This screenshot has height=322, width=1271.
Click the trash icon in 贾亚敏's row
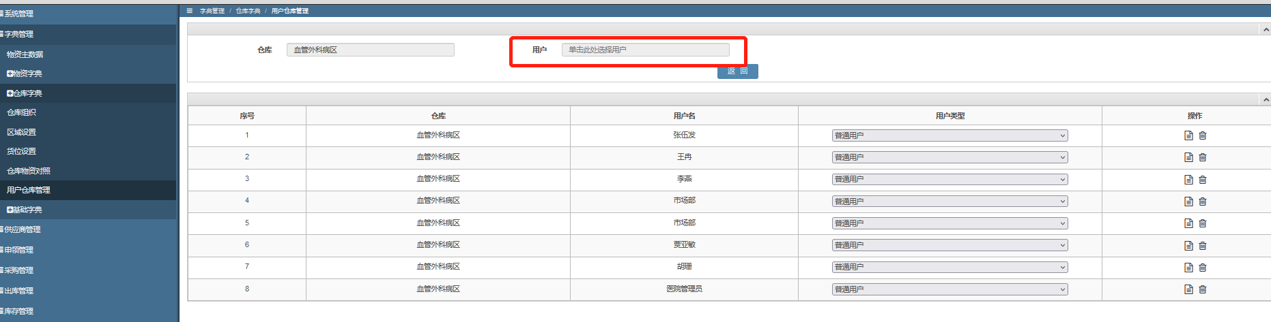1203,246
